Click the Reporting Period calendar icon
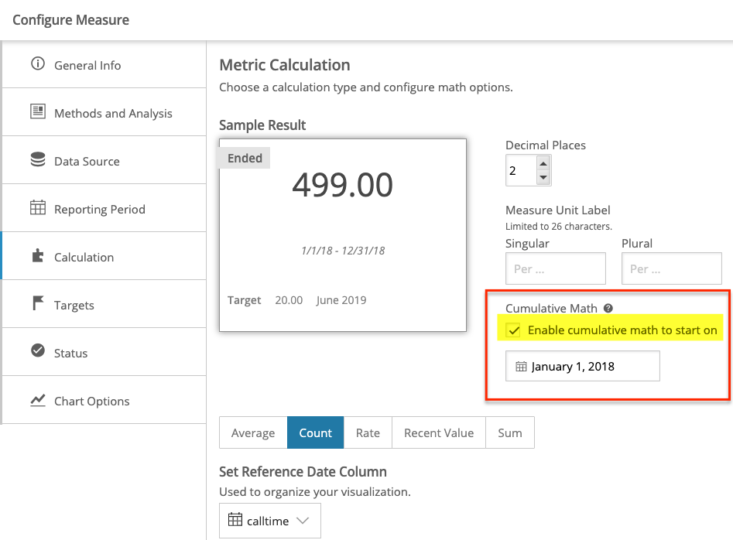Image resolution: width=733 pixels, height=540 pixels. point(38,207)
